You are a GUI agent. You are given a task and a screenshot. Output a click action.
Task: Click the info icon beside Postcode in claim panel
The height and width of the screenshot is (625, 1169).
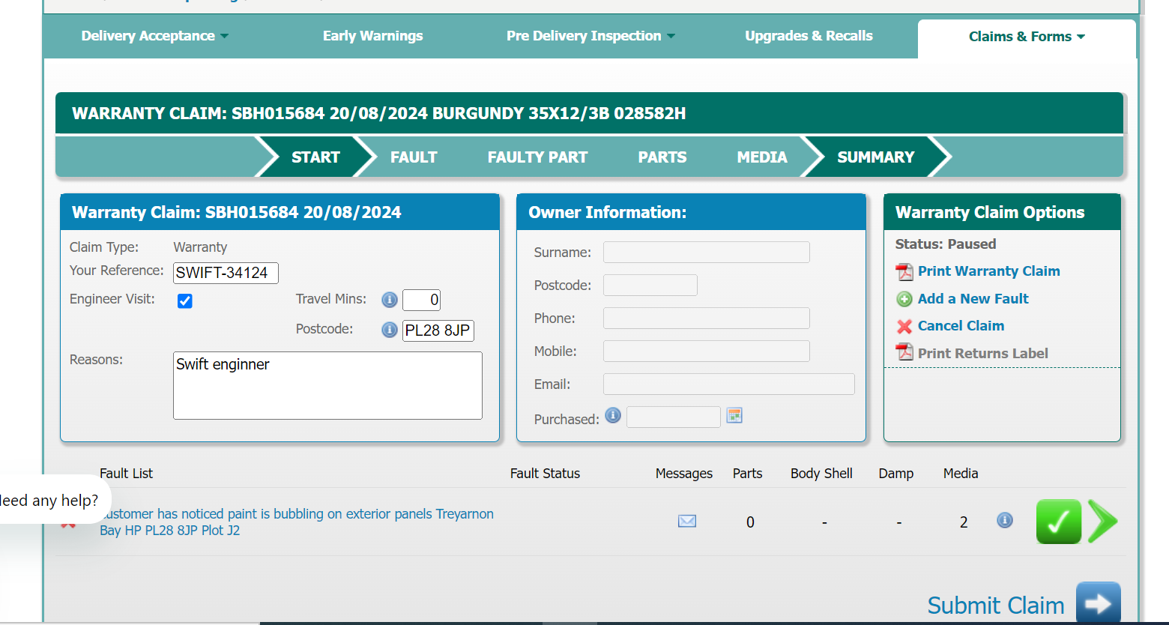click(390, 330)
